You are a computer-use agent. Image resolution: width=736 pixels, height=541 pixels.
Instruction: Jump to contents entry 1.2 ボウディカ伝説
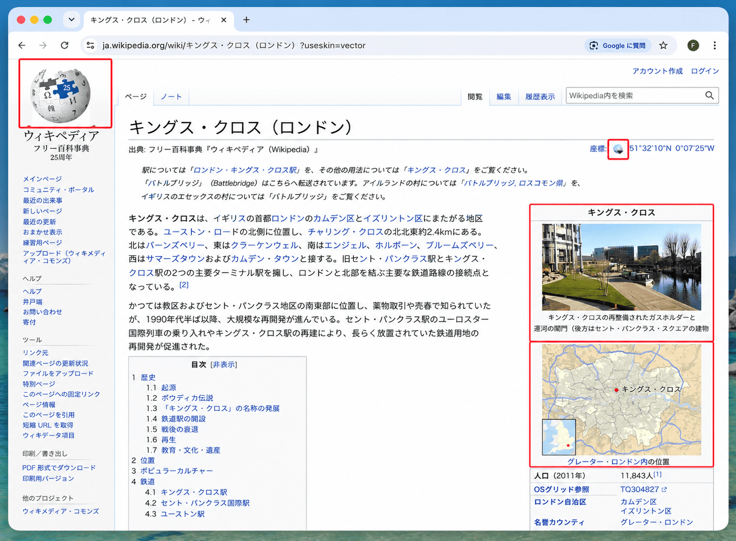(x=187, y=398)
